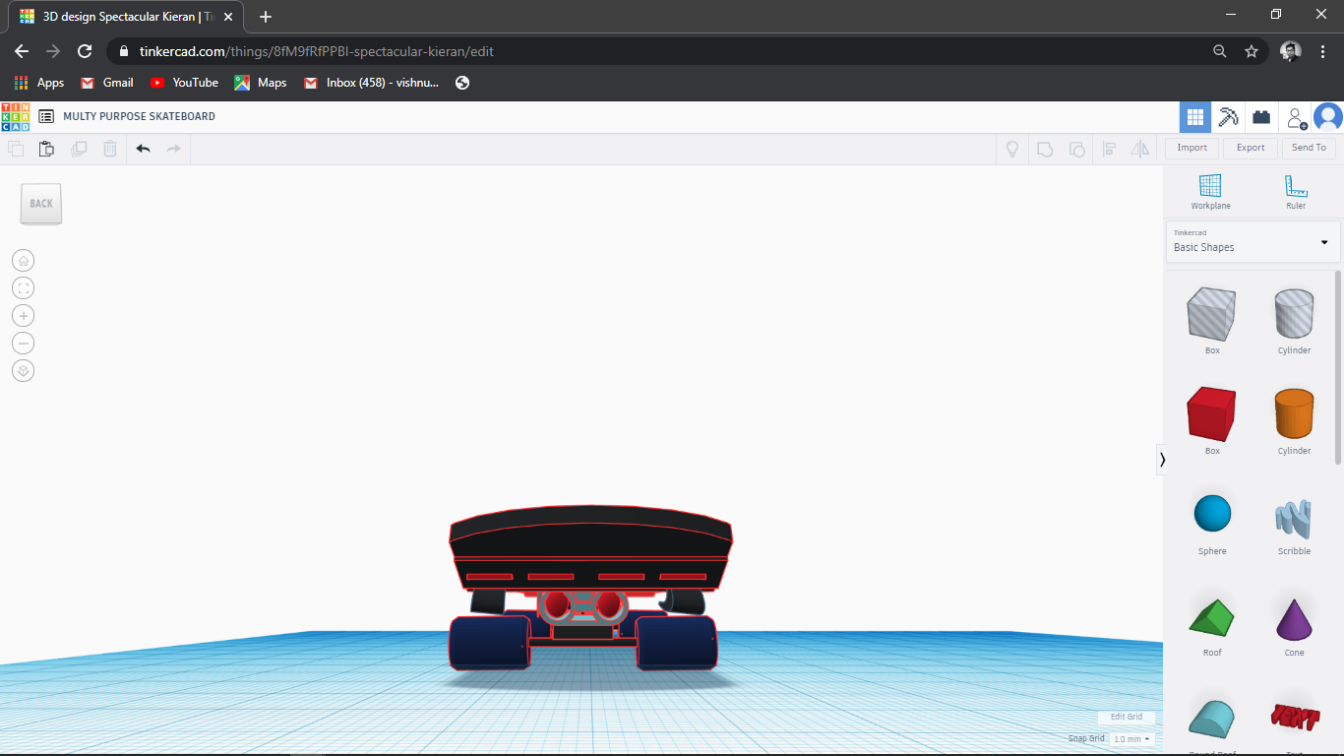Viewport: 1344px width, 756px height.
Task: Click the Group shapes icon
Action: 1045,149
